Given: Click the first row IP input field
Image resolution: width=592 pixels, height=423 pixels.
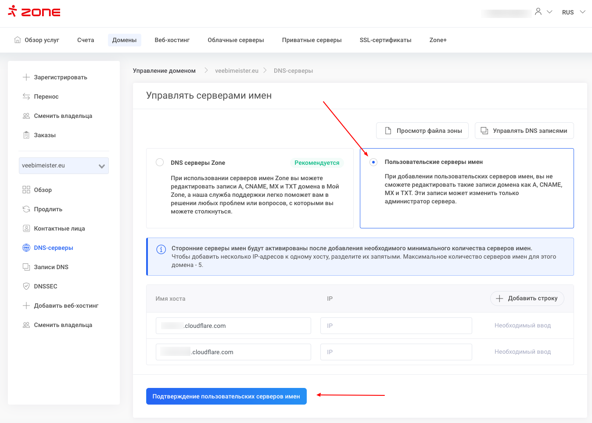Looking at the screenshot, I should point(396,326).
